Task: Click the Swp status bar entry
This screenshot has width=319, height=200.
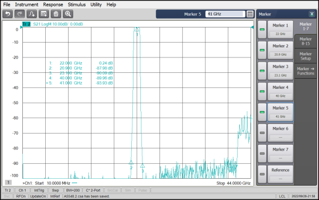Action: click(x=55, y=190)
